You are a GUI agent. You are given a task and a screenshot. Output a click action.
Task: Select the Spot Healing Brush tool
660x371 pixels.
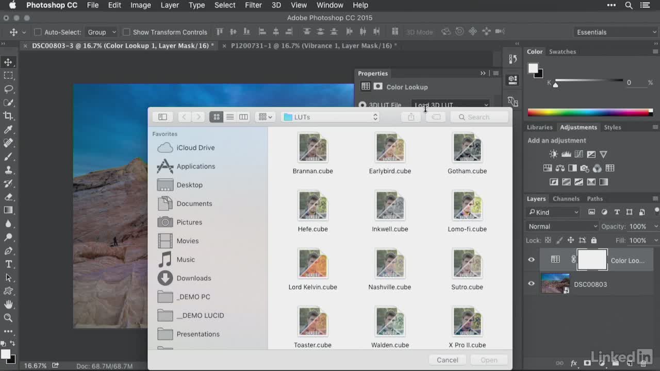click(x=8, y=143)
